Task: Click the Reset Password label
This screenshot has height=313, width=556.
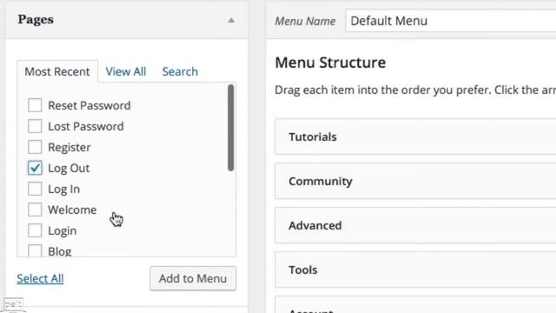Action: (x=89, y=105)
